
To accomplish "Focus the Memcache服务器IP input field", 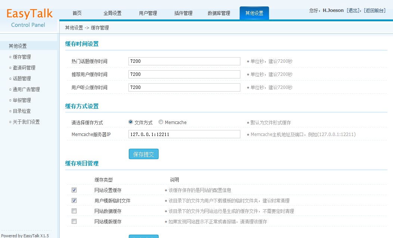I will pos(184,134).
